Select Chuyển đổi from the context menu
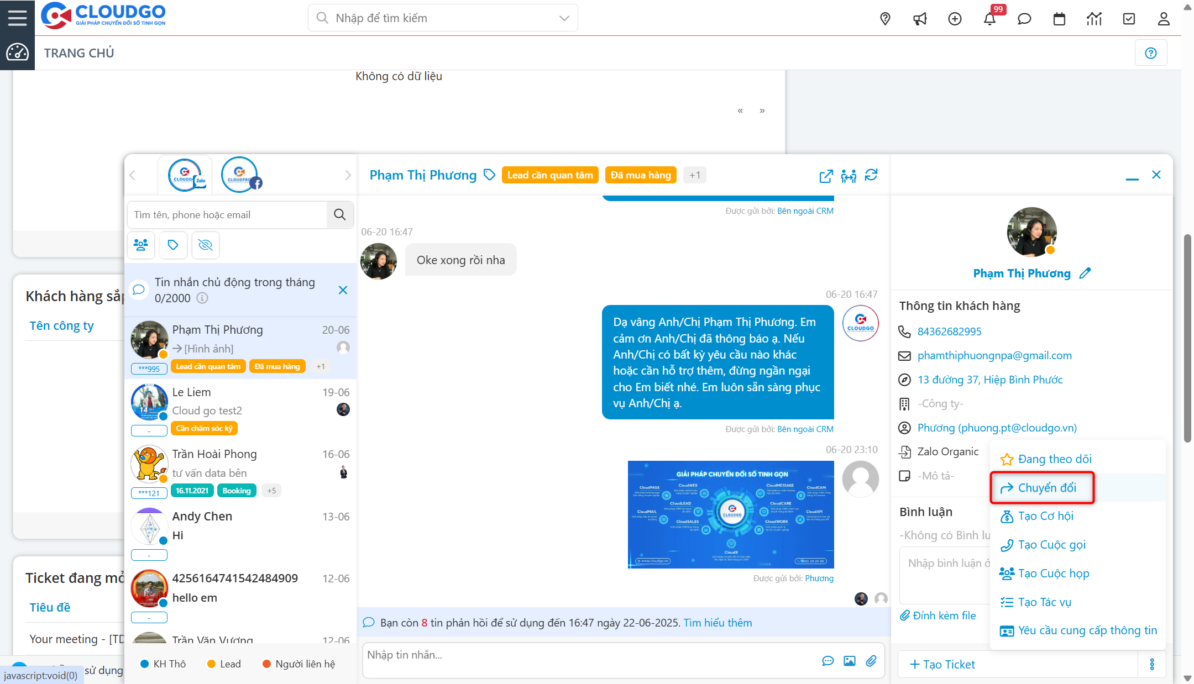Viewport: 1194px width, 684px height. point(1046,487)
